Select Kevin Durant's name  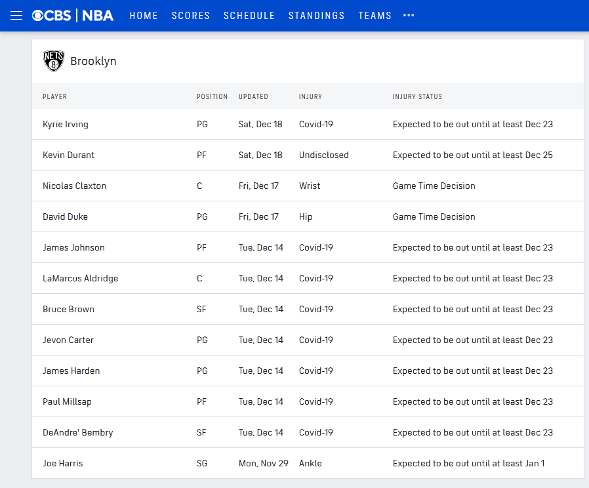(x=68, y=155)
